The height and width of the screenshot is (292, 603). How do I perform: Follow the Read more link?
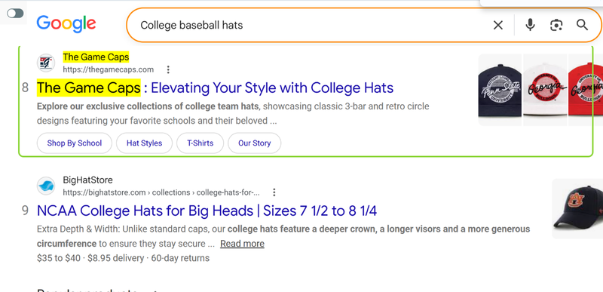[242, 244]
